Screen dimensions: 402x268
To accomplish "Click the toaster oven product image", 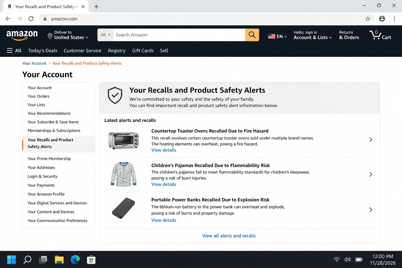I will tap(124, 141).
